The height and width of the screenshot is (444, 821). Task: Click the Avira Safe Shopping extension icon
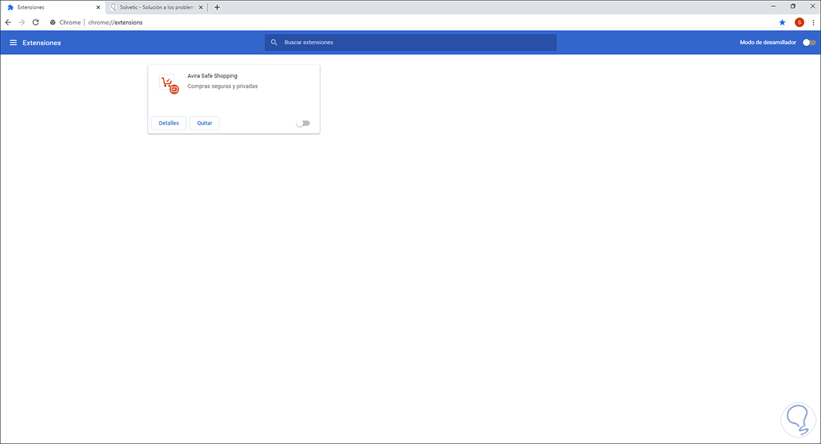[168, 83]
